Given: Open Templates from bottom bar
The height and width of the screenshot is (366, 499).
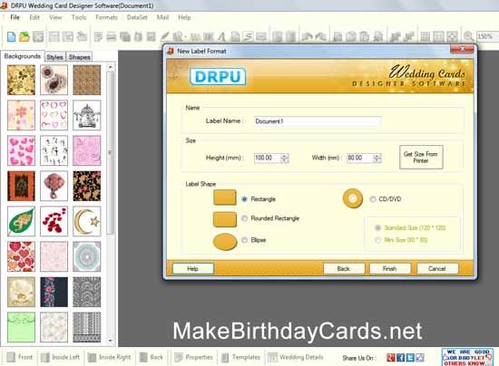Looking at the screenshot, I should (x=240, y=357).
